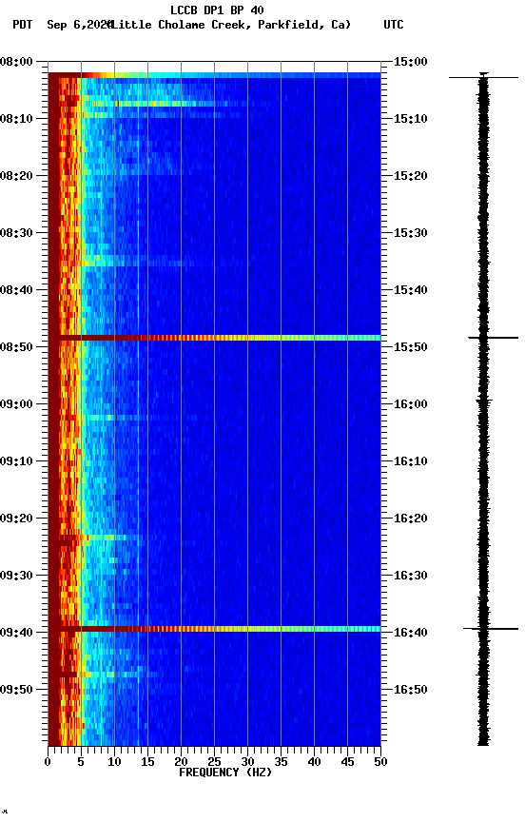Click the seismogram start marker line at top
Viewport: 525px width, 822px height.
click(483, 78)
